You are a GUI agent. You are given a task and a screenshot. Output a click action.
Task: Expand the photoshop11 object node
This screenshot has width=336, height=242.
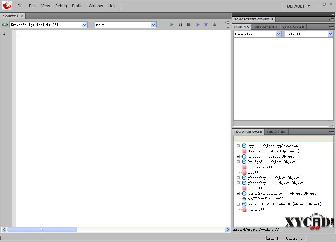tap(238, 183)
